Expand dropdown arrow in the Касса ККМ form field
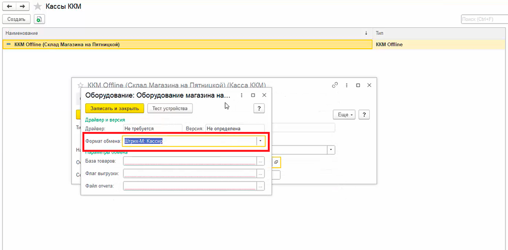The image size is (508, 250). 331,150
